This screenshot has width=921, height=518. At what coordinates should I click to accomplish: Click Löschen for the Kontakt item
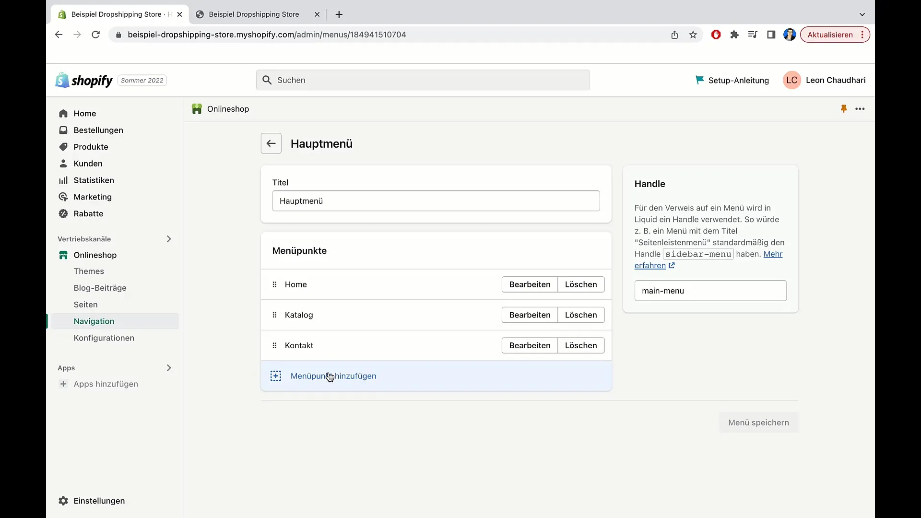[581, 345]
